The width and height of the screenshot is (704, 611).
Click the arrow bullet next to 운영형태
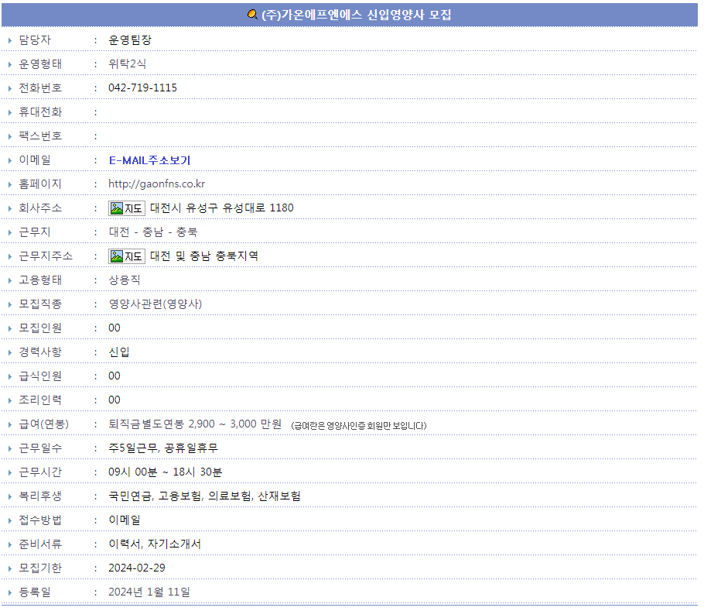(x=9, y=65)
